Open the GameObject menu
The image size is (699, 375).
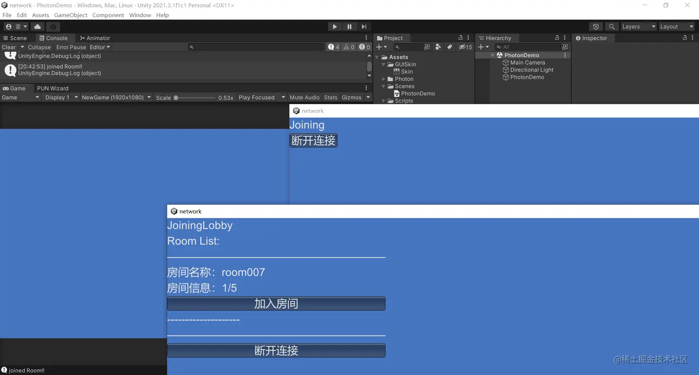tap(70, 15)
